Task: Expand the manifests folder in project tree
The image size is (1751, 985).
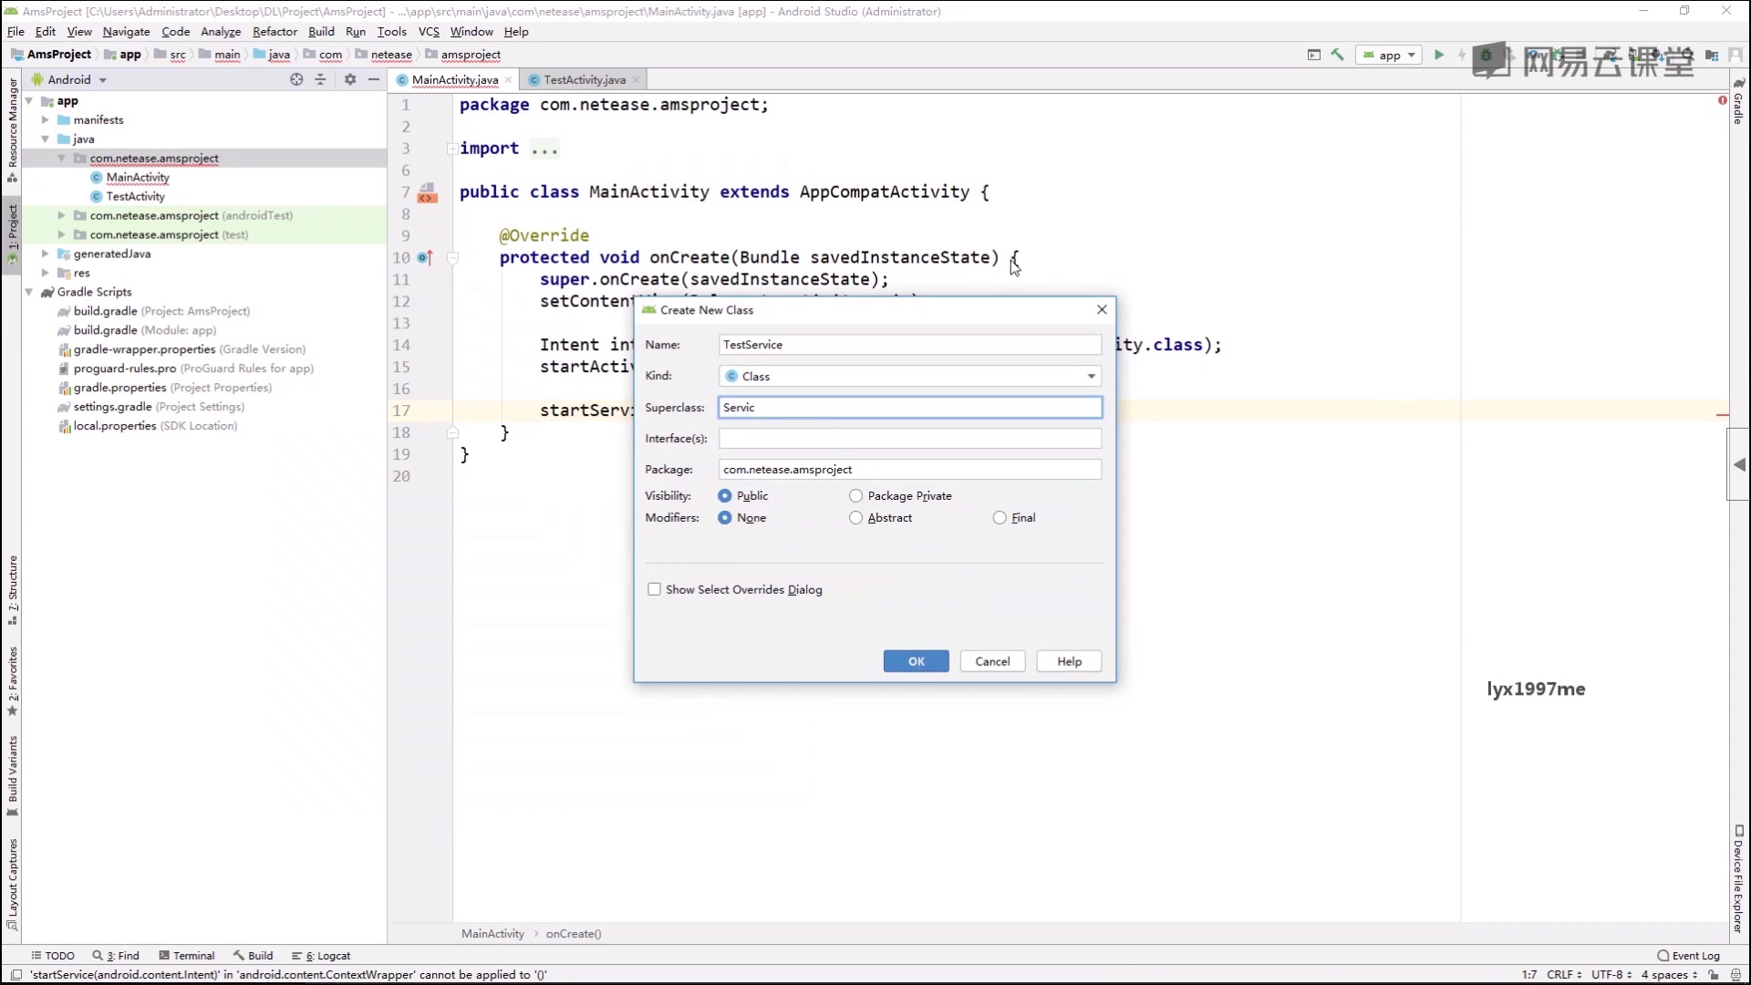Action: pos(46,119)
